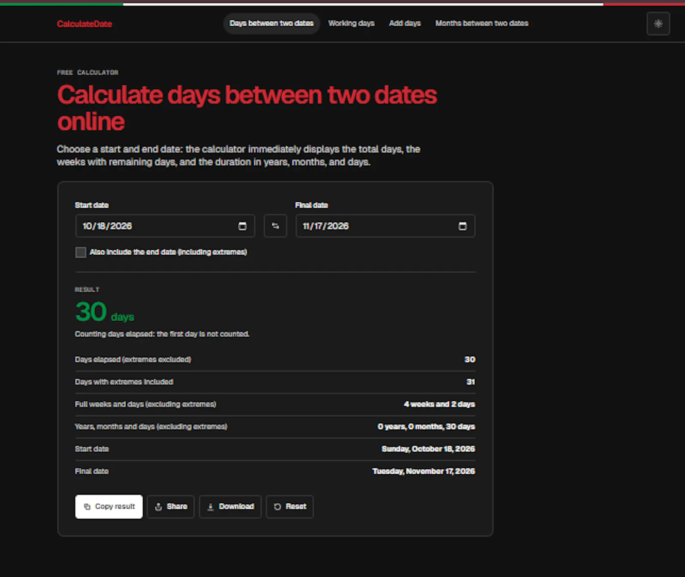Image resolution: width=685 pixels, height=577 pixels.
Task: Swap start and final dates
Action: click(x=275, y=226)
